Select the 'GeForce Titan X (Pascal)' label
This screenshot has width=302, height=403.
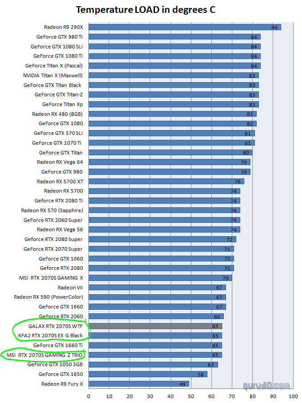tap(54, 66)
